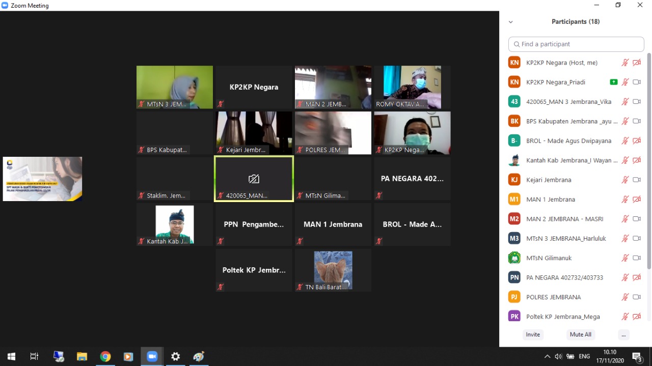Toggle microphone for MAN 1 Jembrana

[625, 199]
